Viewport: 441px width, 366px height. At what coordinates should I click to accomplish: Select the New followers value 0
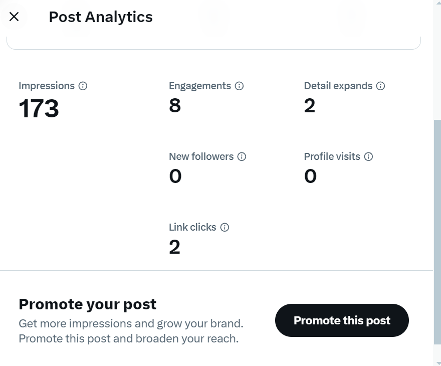click(x=175, y=176)
